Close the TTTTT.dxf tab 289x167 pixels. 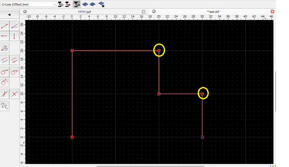(x=143, y=12)
